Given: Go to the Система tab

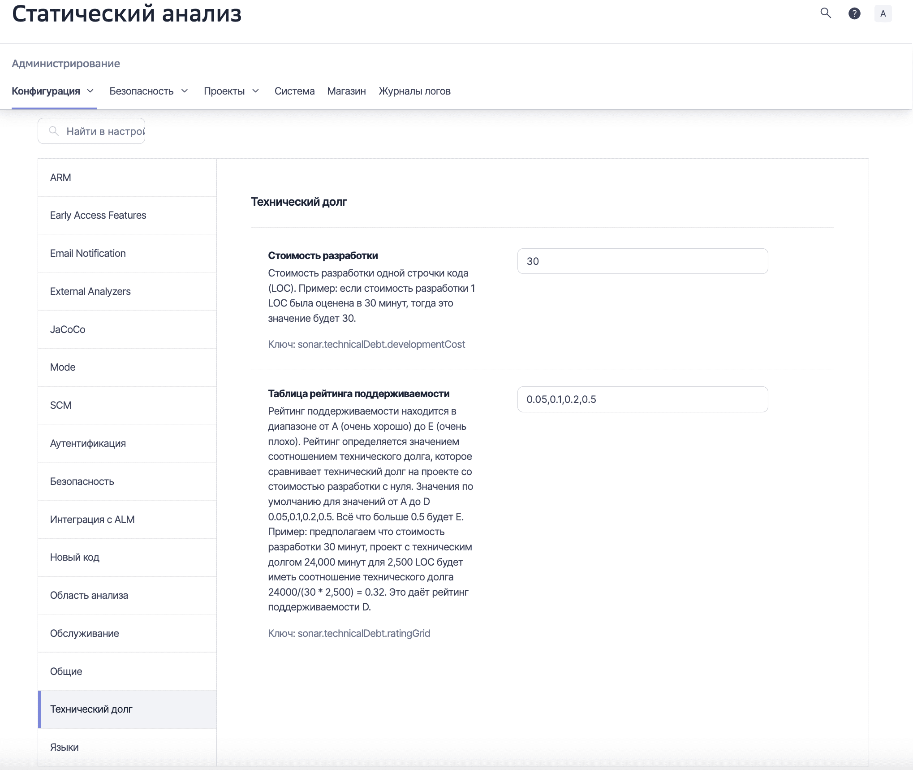Looking at the screenshot, I should pos(294,91).
